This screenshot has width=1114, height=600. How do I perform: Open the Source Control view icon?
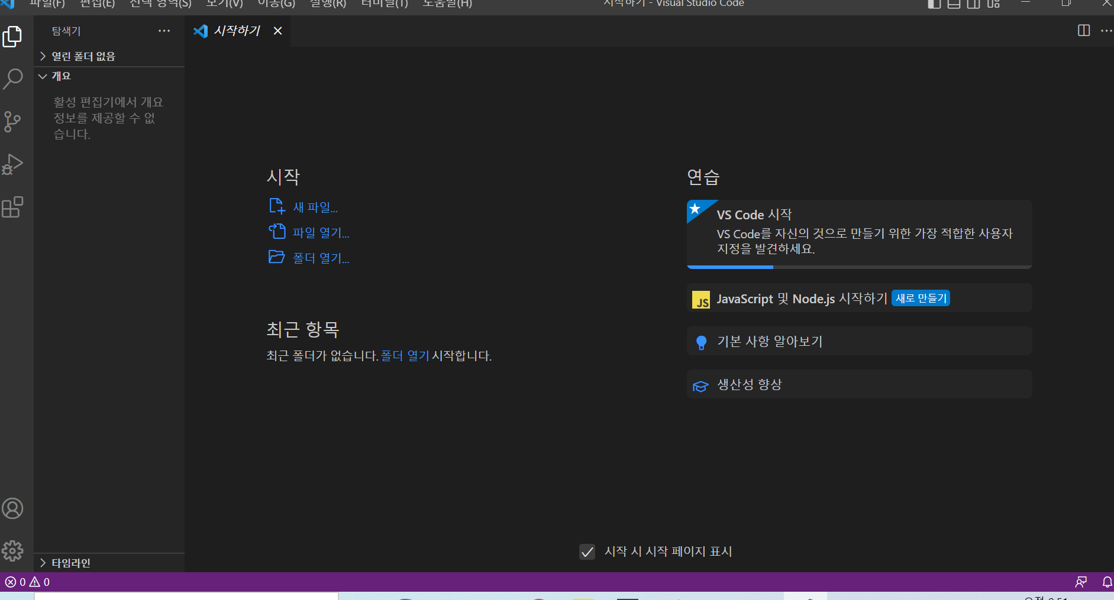point(12,122)
